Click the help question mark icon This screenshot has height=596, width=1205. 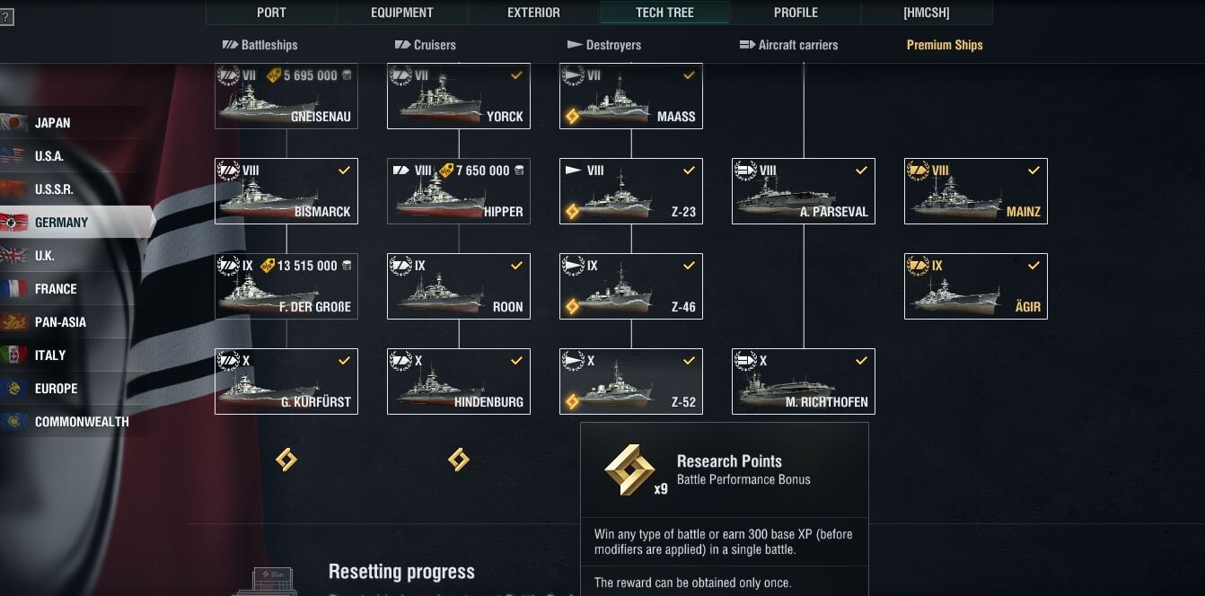(6, 17)
